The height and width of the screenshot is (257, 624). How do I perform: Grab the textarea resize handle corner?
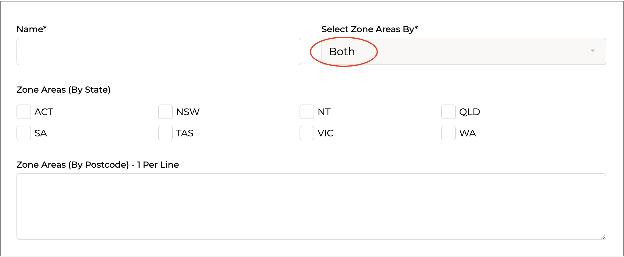603,237
